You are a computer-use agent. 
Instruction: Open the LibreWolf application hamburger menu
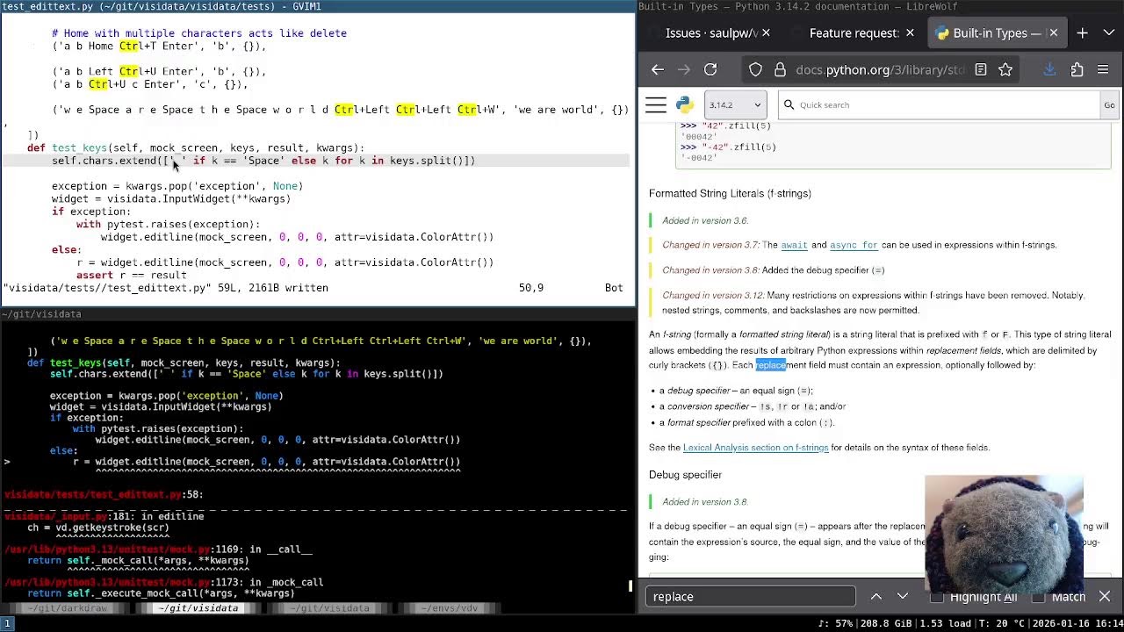click(1104, 70)
